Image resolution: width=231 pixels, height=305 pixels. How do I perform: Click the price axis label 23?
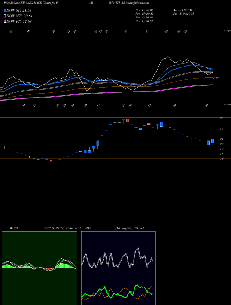[x=221, y=128]
